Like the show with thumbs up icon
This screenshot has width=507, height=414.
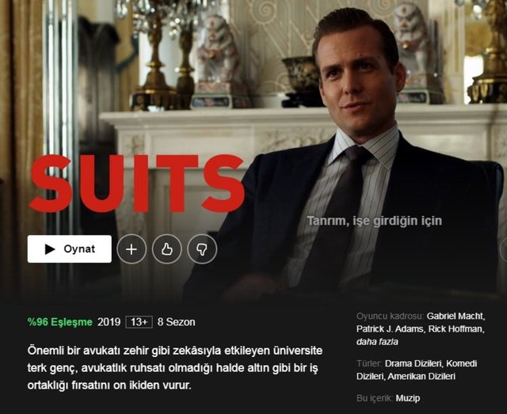click(x=167, y=249)
